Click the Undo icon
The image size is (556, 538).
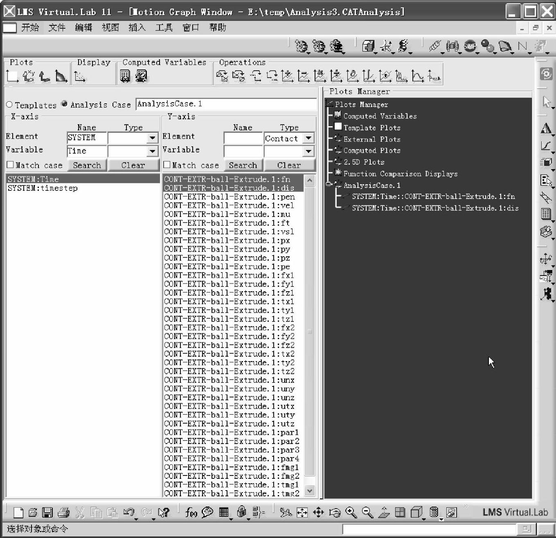128,512
